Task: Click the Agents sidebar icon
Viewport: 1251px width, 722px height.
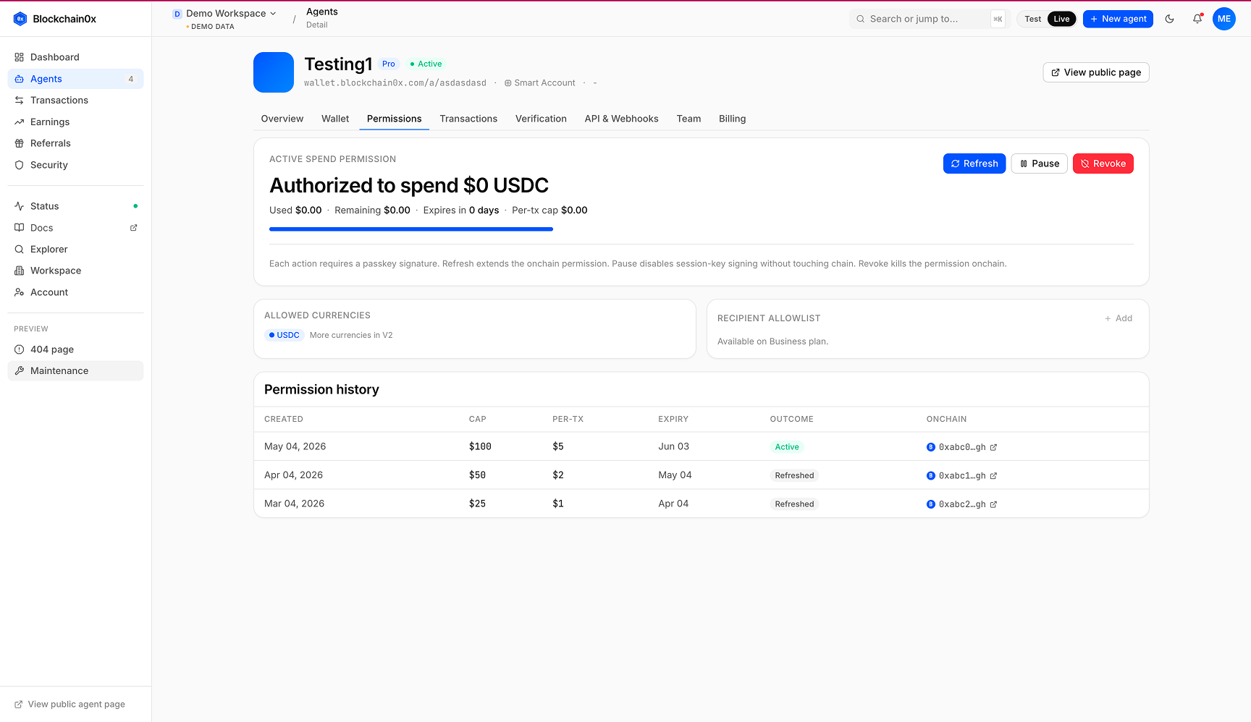Action: pyautogui.click(x=20, y=79)
